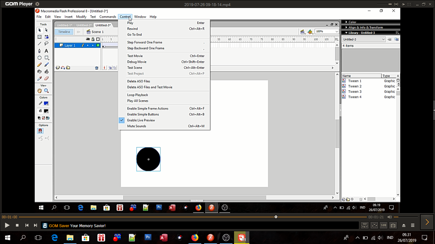Toggle show/hide all layers eye icon
The height and width of the screenshot is (244, 435).
pyautogui.click(x=88, y=39)
